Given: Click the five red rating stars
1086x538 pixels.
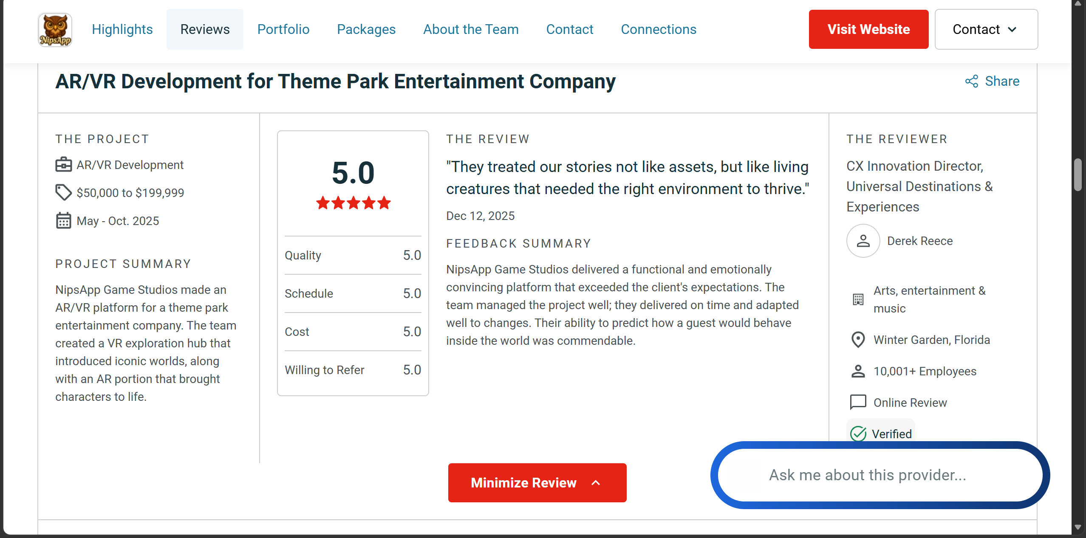Looking at the screenshot, I should pos(353,203).
